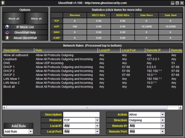Click the Rule column header
The width and height of the screenshot is (185, 138).
click(x=66, y=50)
